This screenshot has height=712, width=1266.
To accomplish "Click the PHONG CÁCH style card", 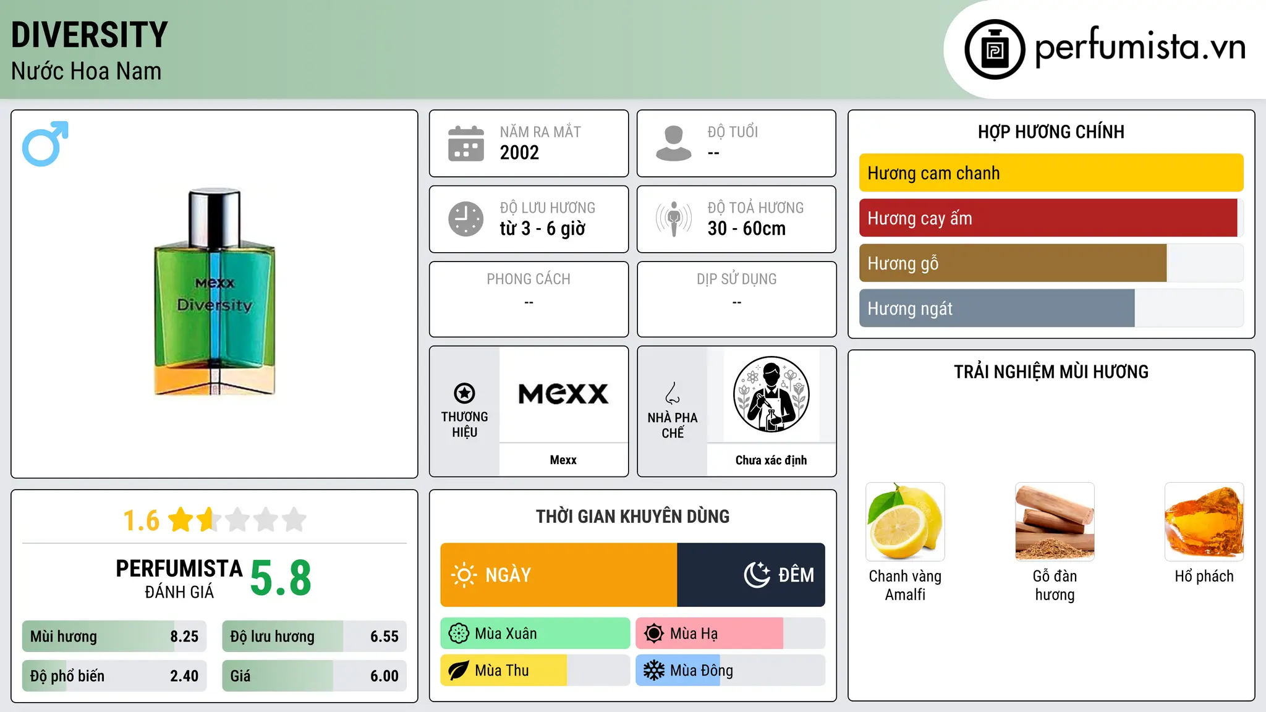I will tap(529, 299).
